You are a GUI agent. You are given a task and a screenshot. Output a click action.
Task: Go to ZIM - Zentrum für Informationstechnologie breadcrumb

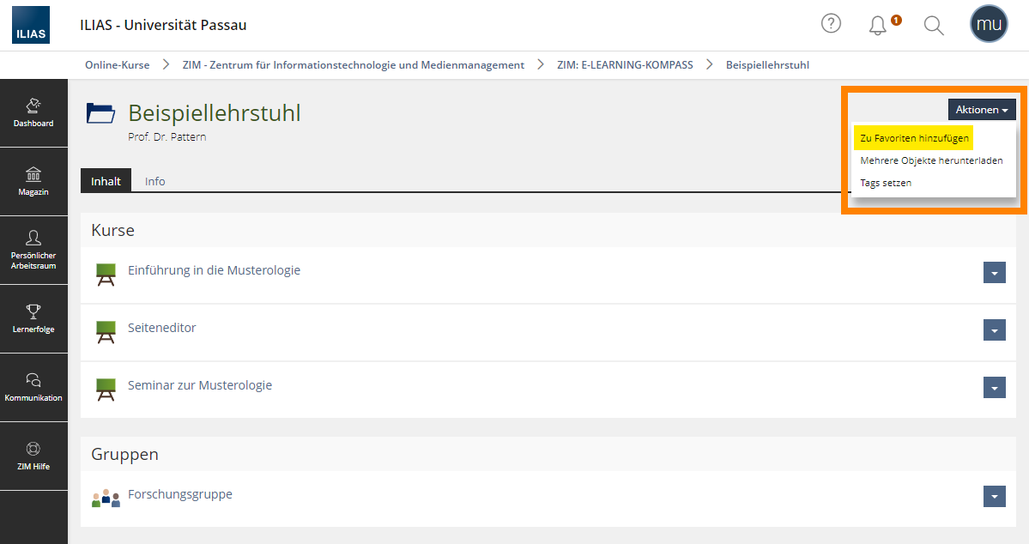tap(353, 65)
